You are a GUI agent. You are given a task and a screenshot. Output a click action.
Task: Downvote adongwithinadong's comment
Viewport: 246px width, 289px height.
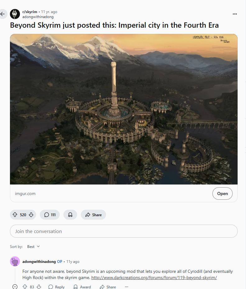[x=39, y=287]
